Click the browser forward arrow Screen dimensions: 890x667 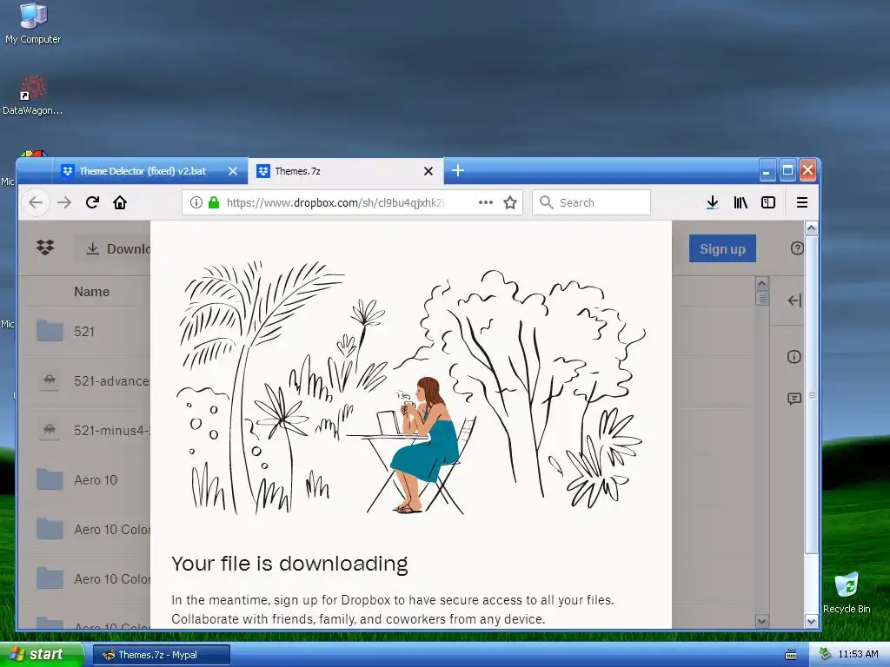pos(64,202)
